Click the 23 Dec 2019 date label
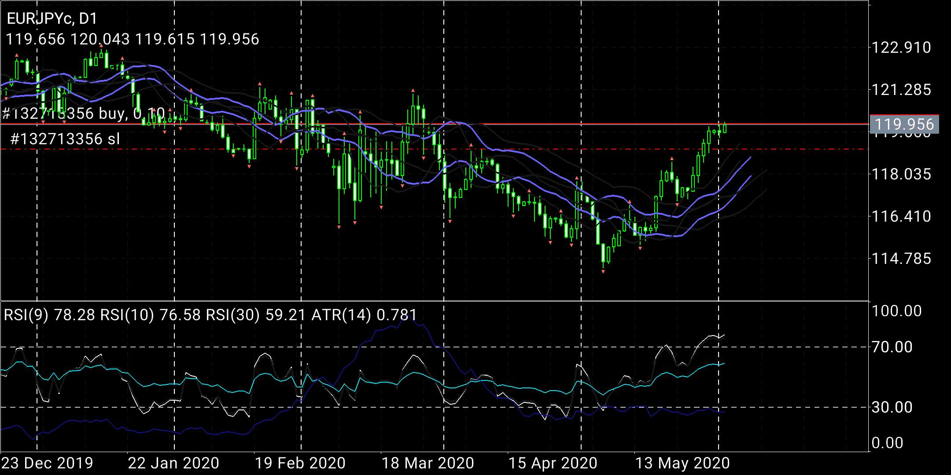 (47, 463)
